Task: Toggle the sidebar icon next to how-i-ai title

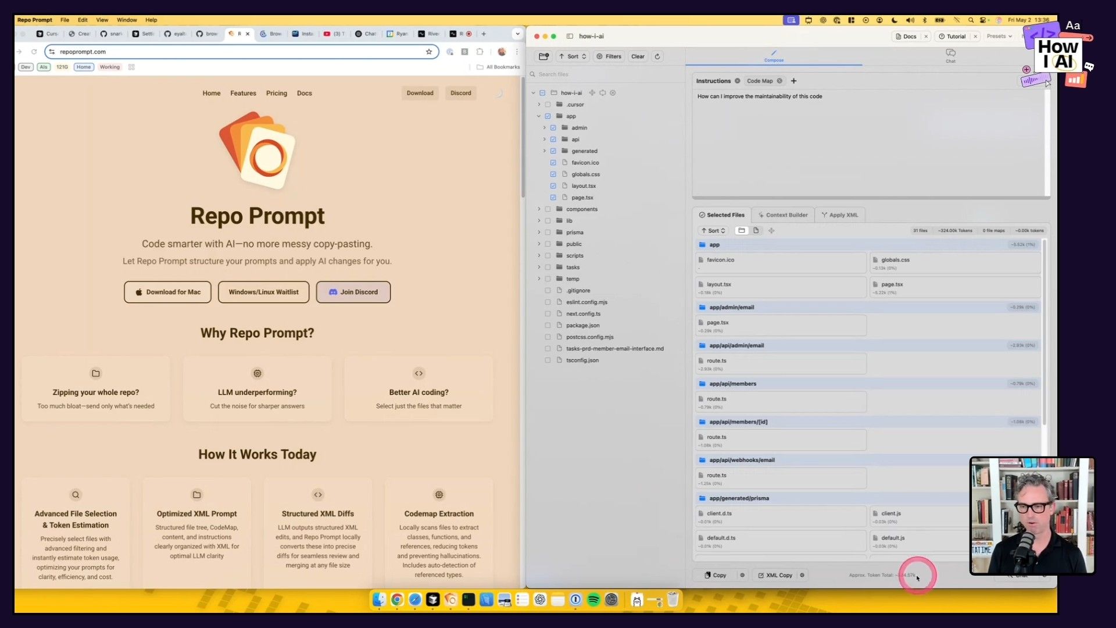Action: coord(570,36)
